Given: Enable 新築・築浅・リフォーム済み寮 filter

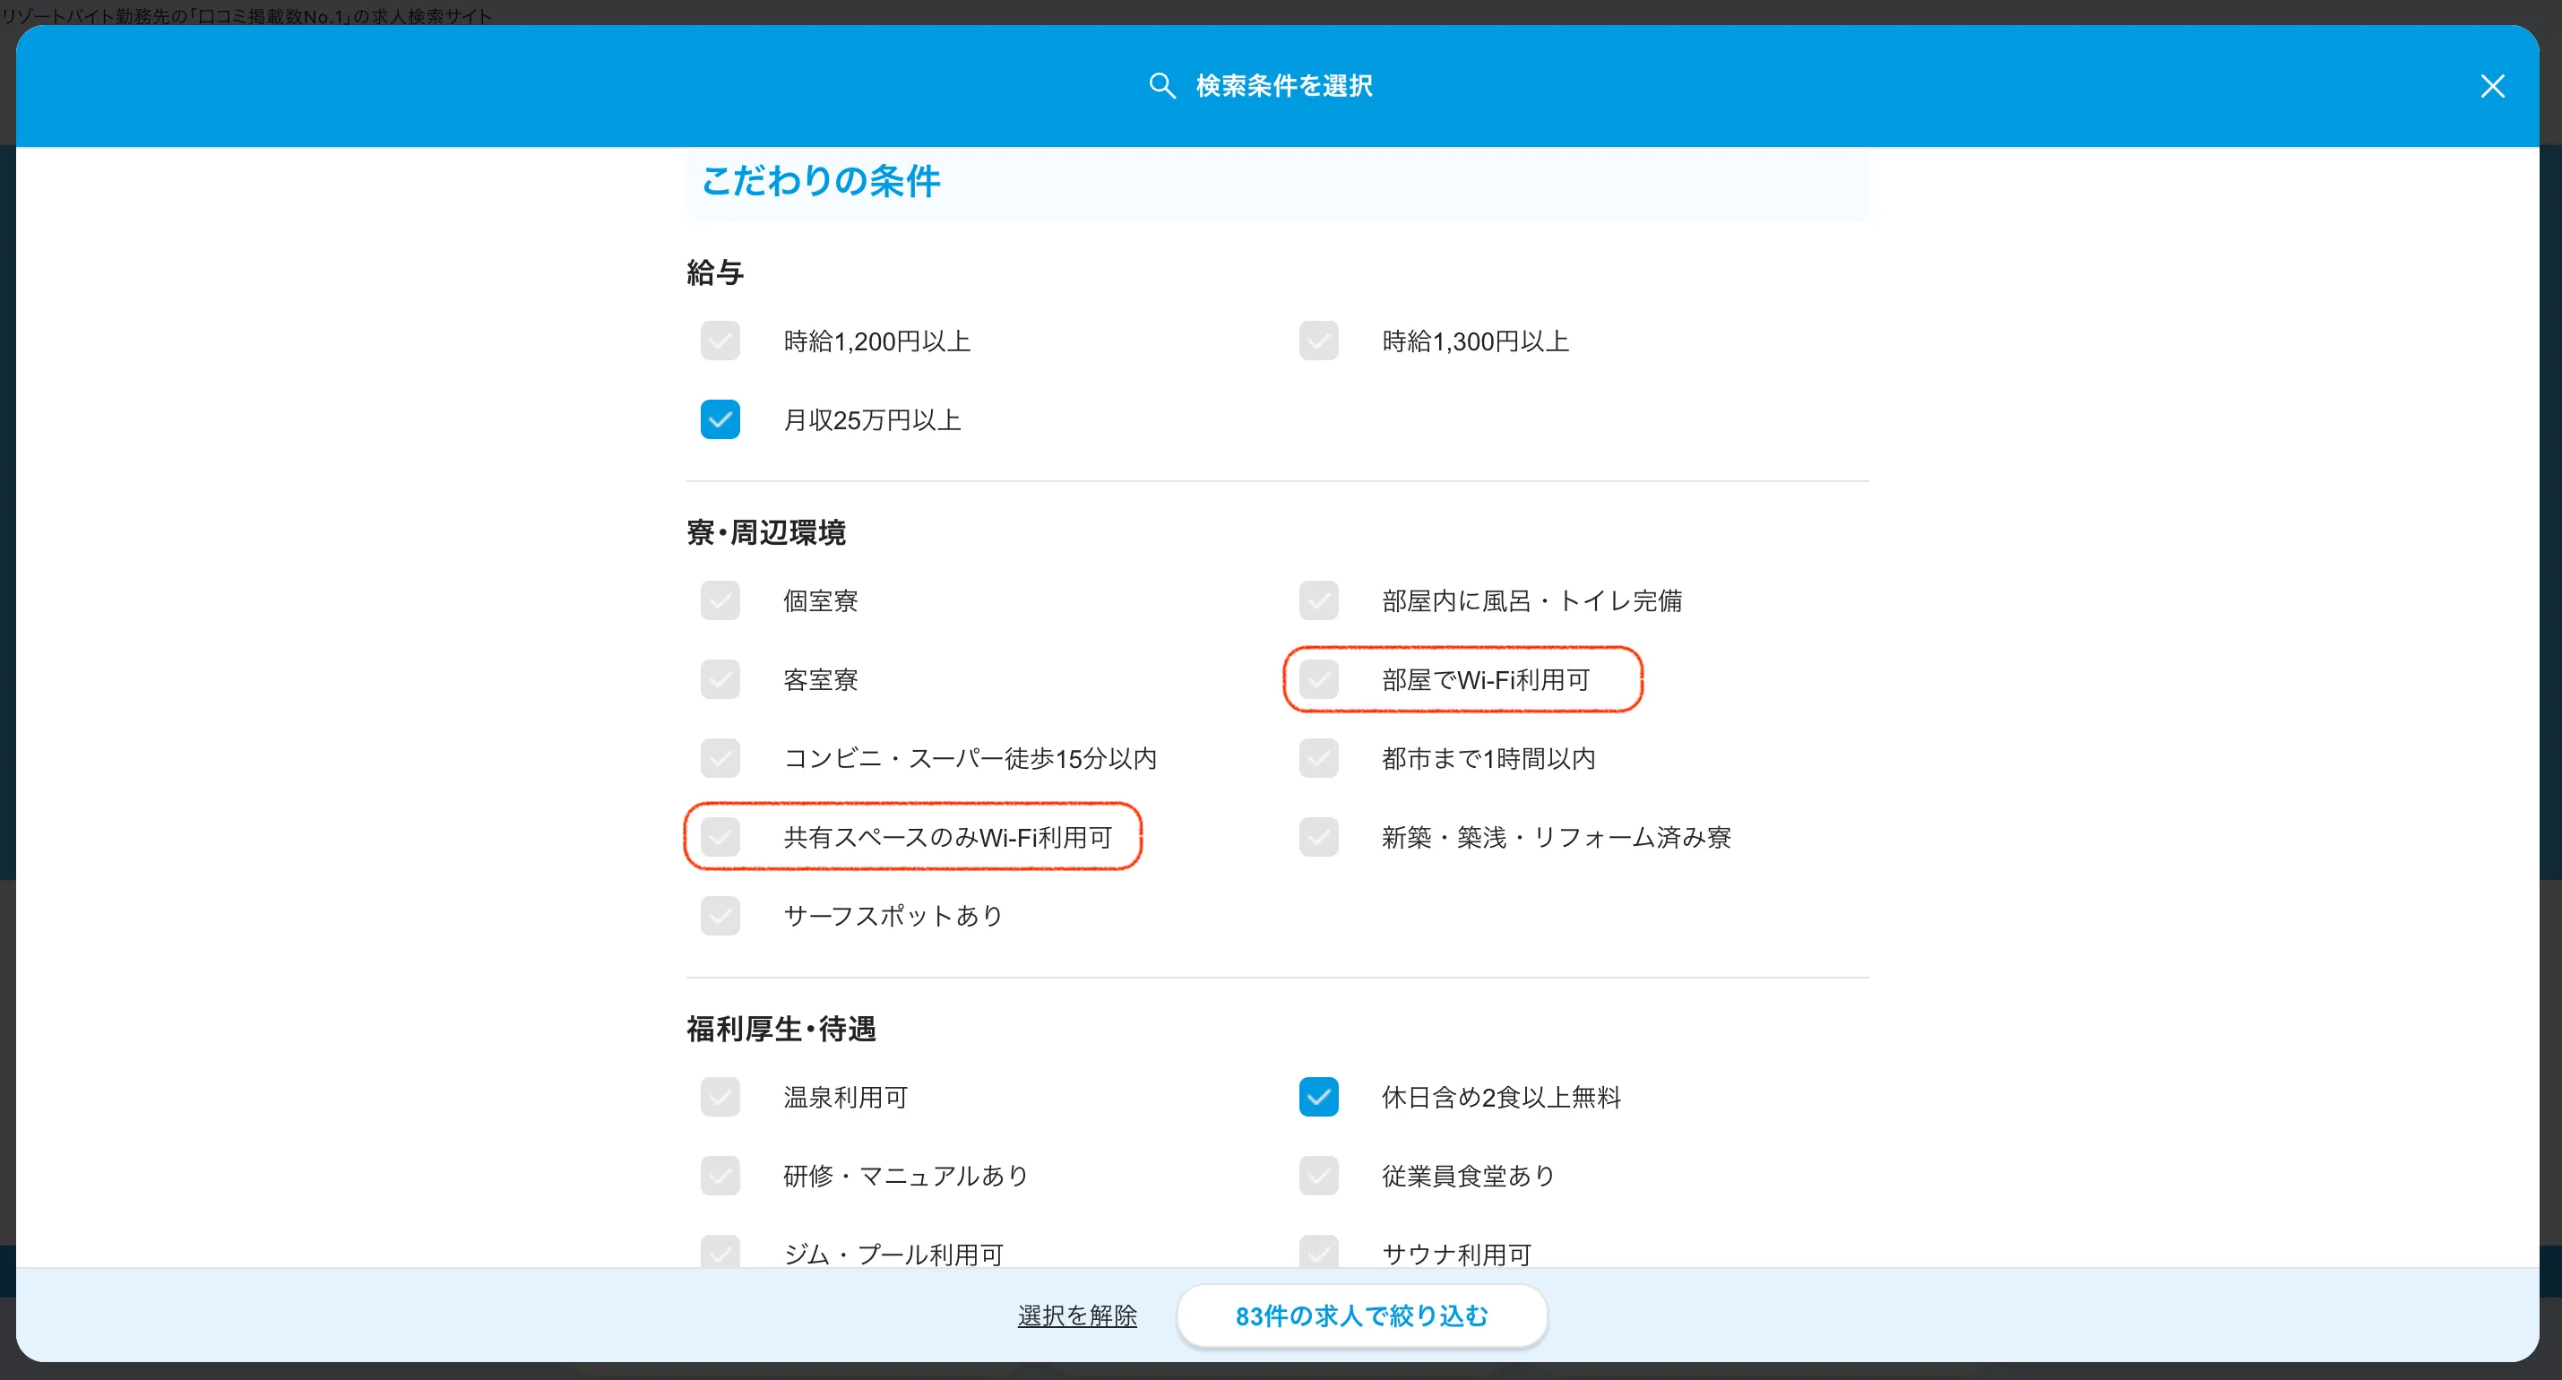Looking at the screenshot, I should pos(1318,836).
